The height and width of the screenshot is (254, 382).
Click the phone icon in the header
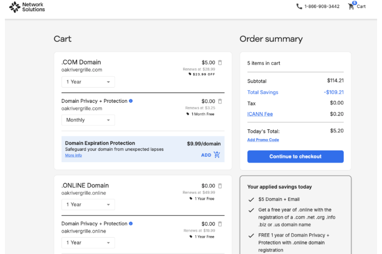299,6
